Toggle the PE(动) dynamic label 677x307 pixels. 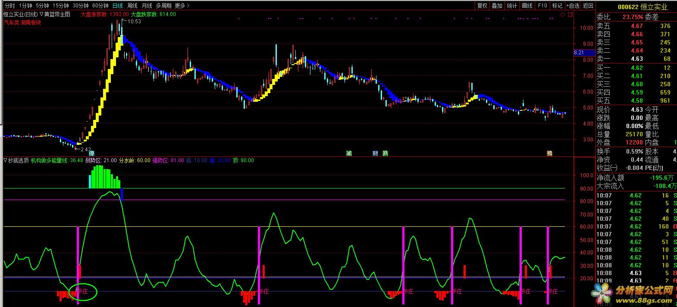tap(654, 168)
